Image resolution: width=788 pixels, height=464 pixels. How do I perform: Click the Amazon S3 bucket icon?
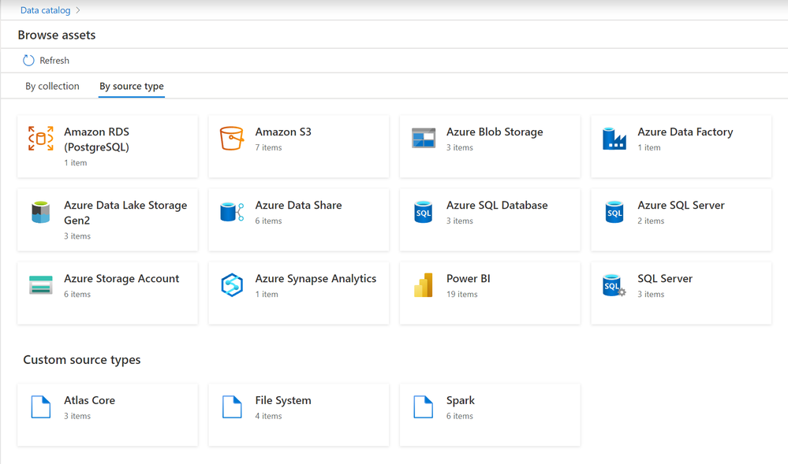point(232,138)
